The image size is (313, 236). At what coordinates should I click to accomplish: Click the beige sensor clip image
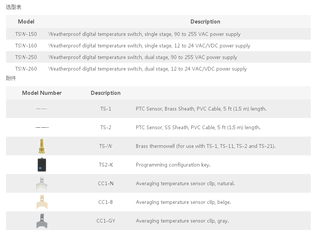click(42, 202)
